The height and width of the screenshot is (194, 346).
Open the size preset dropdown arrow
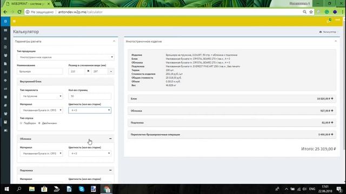[x=111, y=71]
